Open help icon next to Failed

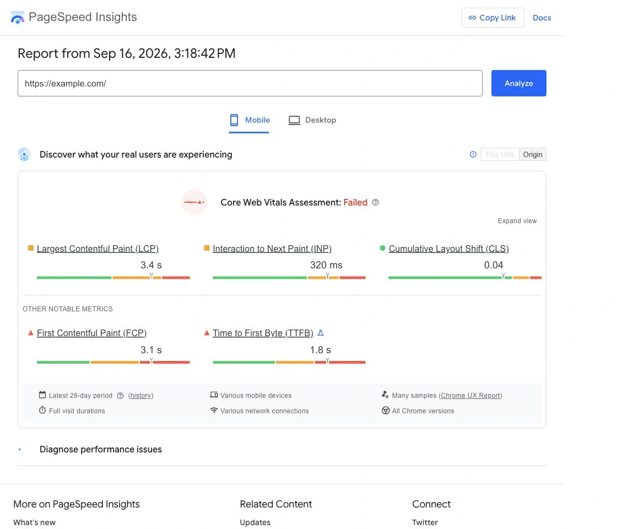[x=375, y=202]
